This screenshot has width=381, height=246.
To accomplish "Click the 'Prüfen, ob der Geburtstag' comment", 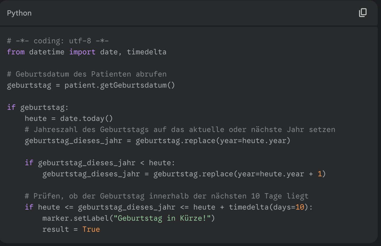I will click(166, 196).
